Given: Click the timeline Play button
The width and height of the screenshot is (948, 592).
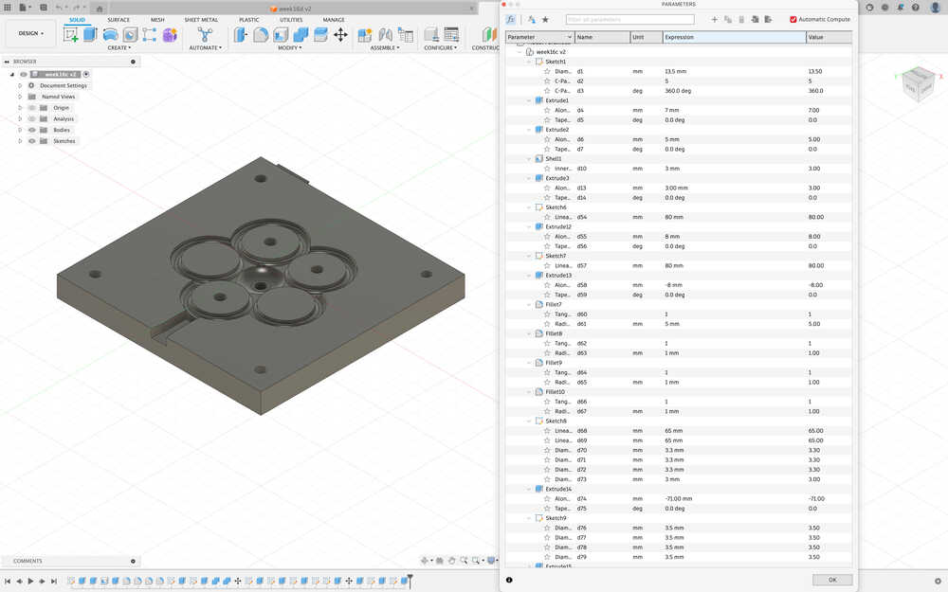Looking at the screenshot, I should 30,582.
